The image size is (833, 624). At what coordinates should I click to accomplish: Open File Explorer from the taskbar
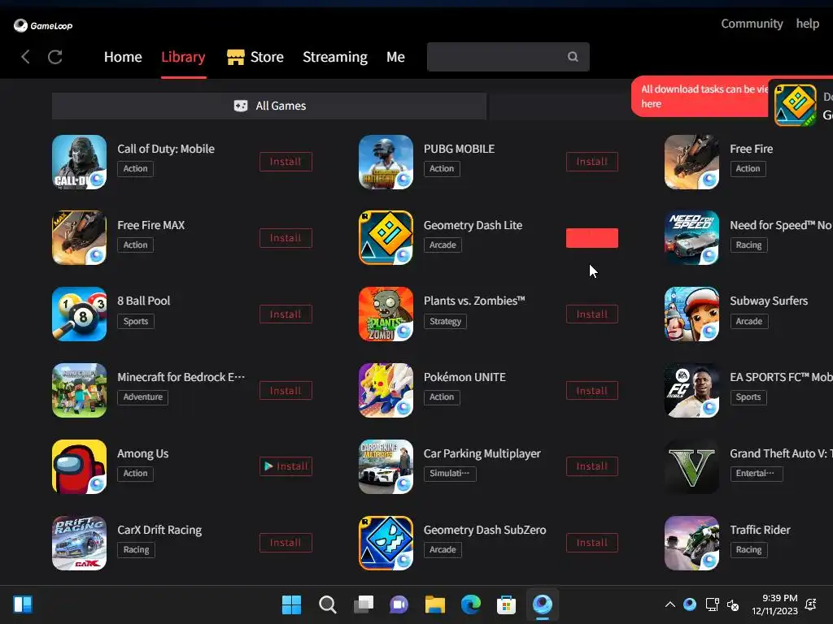click(435, 604)
